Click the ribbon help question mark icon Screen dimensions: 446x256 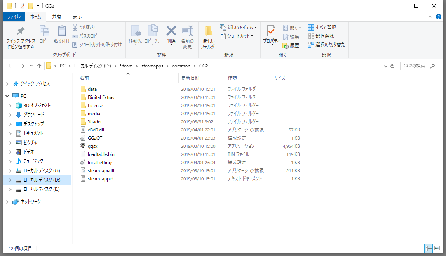[439, 17]
